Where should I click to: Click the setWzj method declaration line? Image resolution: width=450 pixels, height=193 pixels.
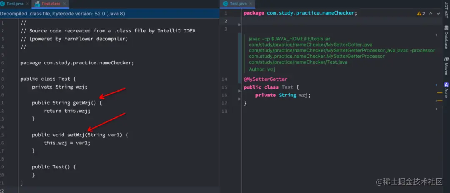pos(80,135)
